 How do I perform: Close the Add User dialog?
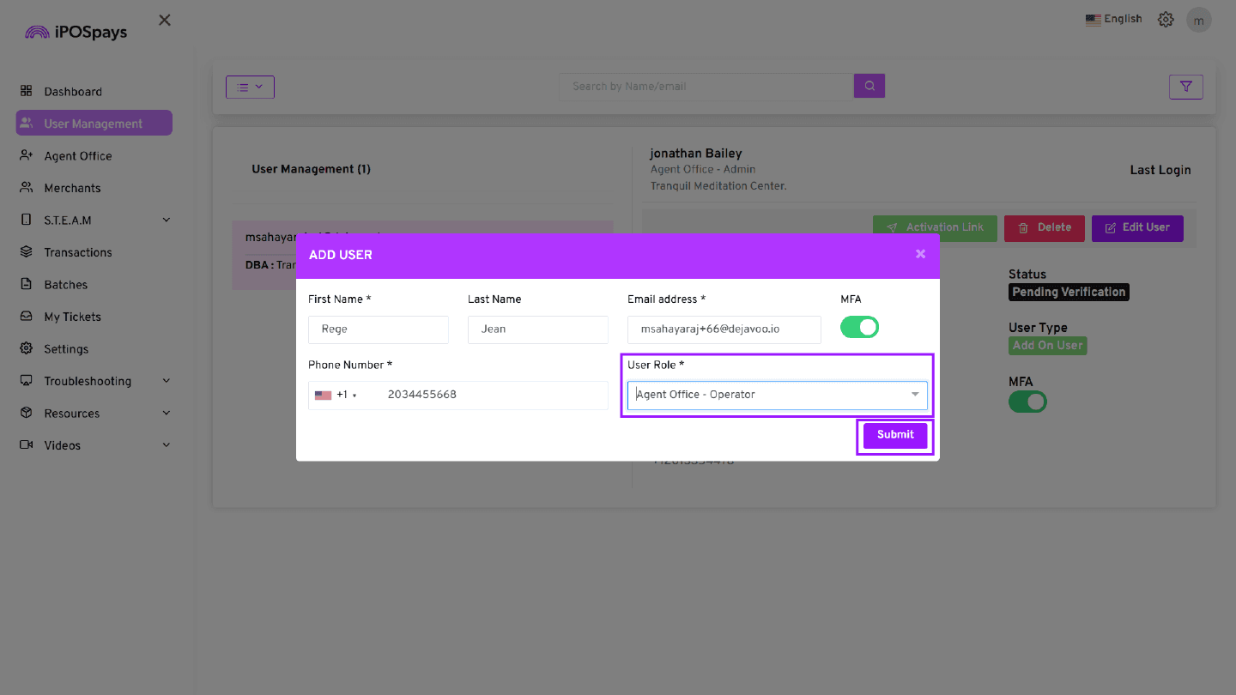point(920,254)
